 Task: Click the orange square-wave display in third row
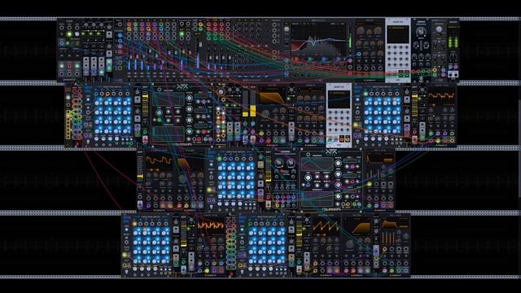pyautogui.click(x=160, y=161)
